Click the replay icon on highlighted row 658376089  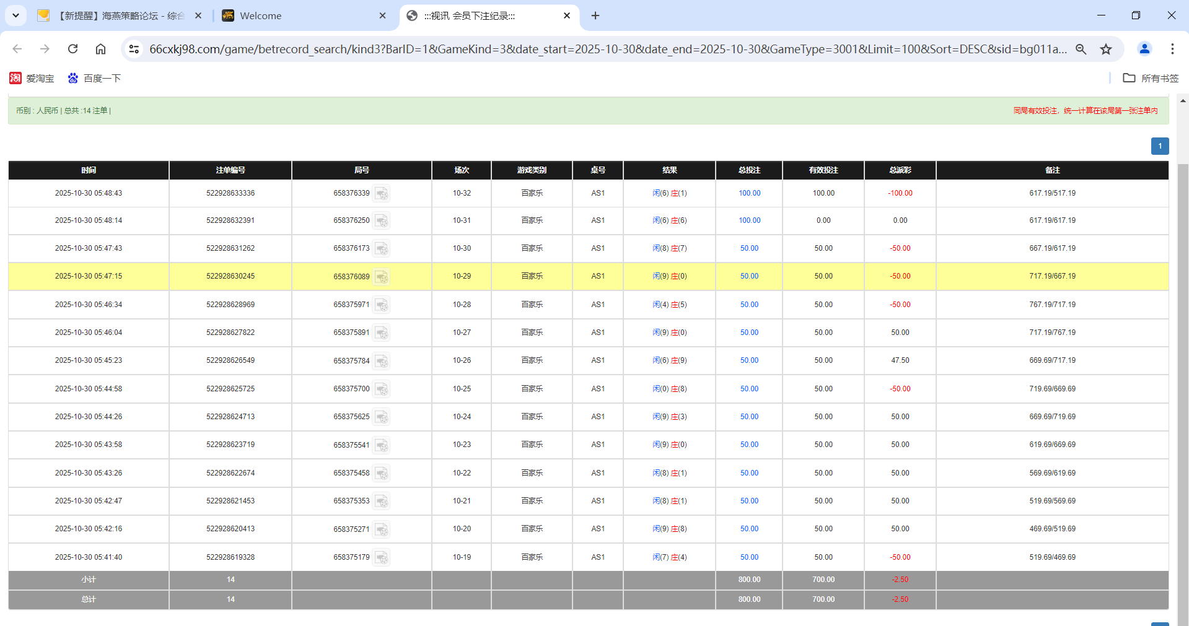[x=382, y=277]
